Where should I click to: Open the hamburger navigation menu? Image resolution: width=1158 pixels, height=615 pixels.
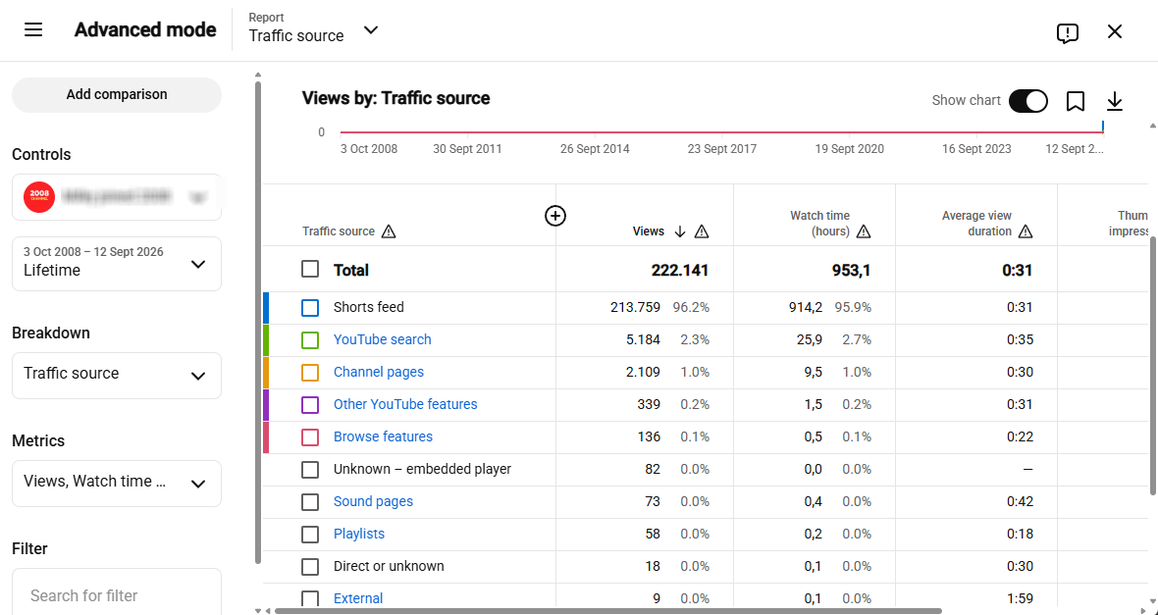[x=33, y=30]
